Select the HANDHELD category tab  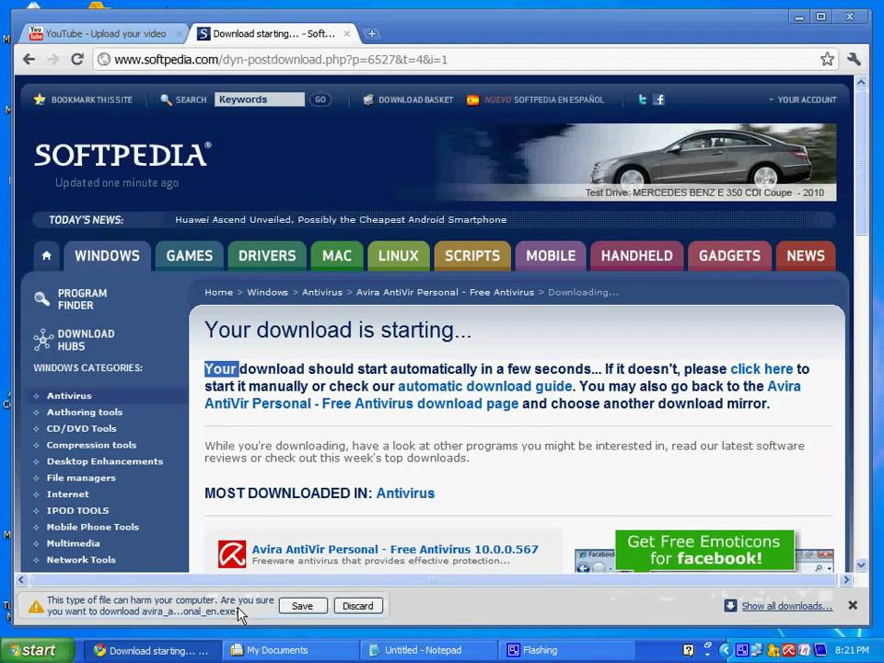tap(637, 256)
